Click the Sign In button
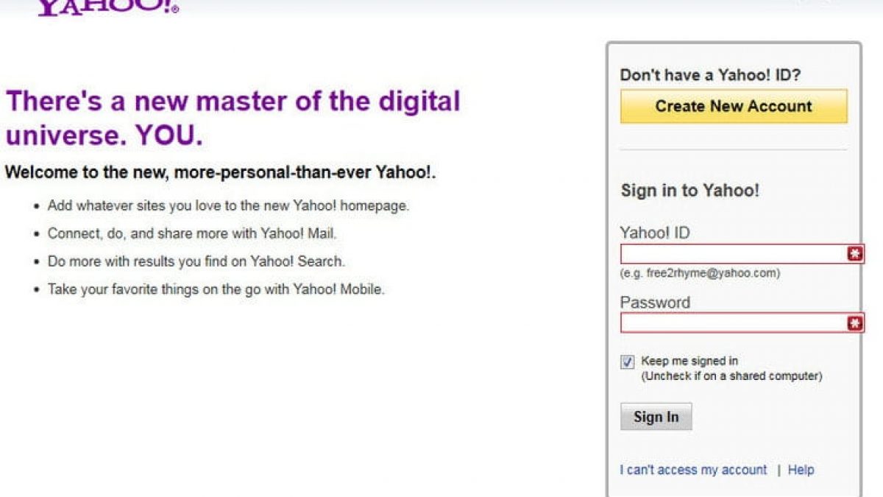This screenshot has height=497, width=883. coord(656,417)
